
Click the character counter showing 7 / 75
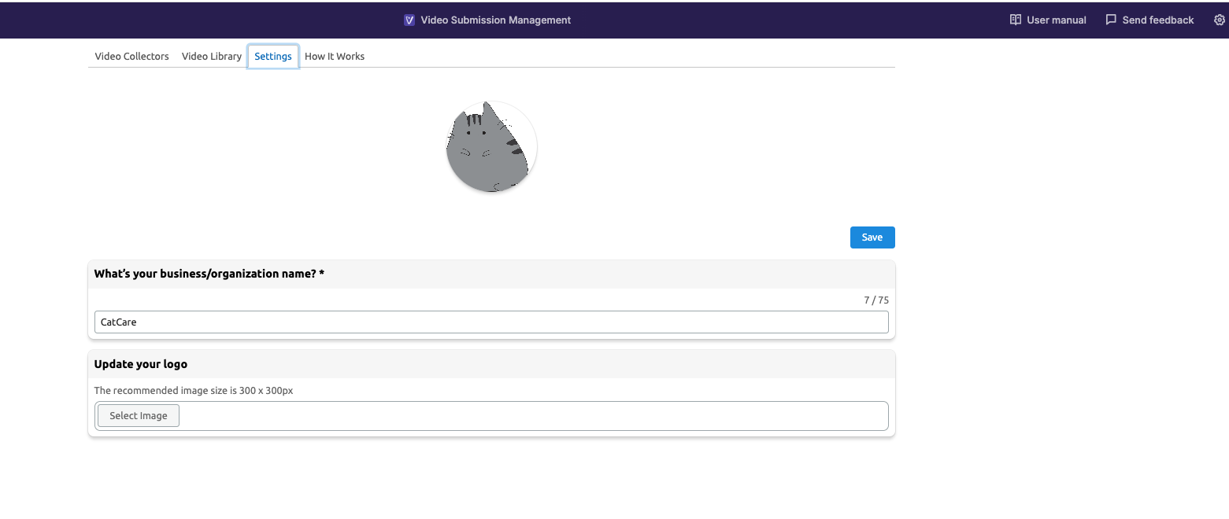click(875, 300)
